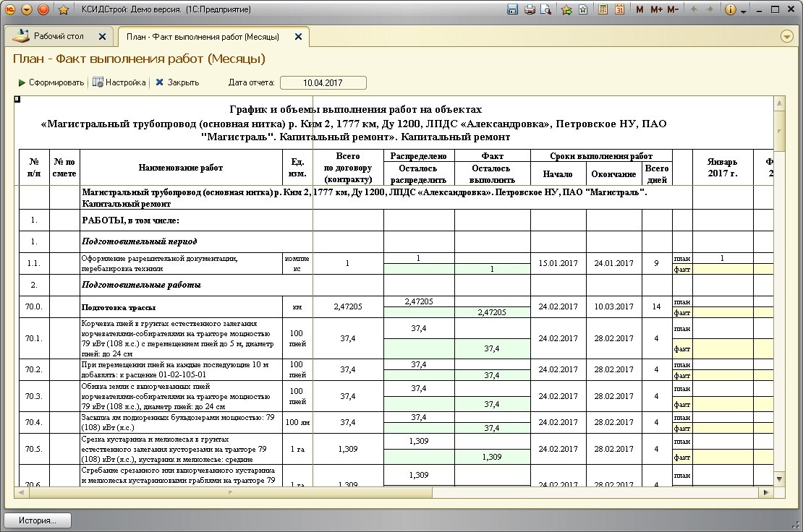Click Подготовка трассы cell
Viewport: 803px width, 532px height.
[x=181, y=307]
